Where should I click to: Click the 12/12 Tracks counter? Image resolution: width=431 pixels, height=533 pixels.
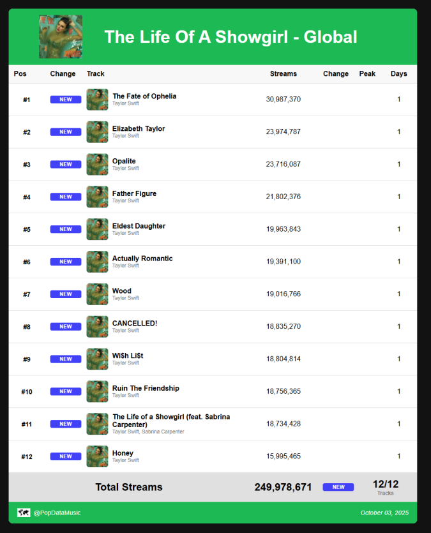coord(386,486)
